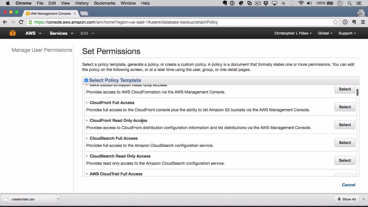Select the CloudFront Read Only Access policy
Screen dimensions: 368x207
345,125
